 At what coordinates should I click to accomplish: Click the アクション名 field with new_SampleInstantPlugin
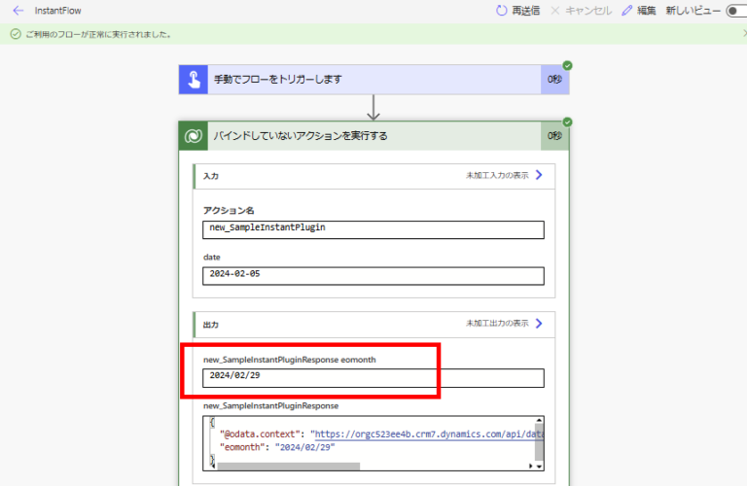coord(373,229)
